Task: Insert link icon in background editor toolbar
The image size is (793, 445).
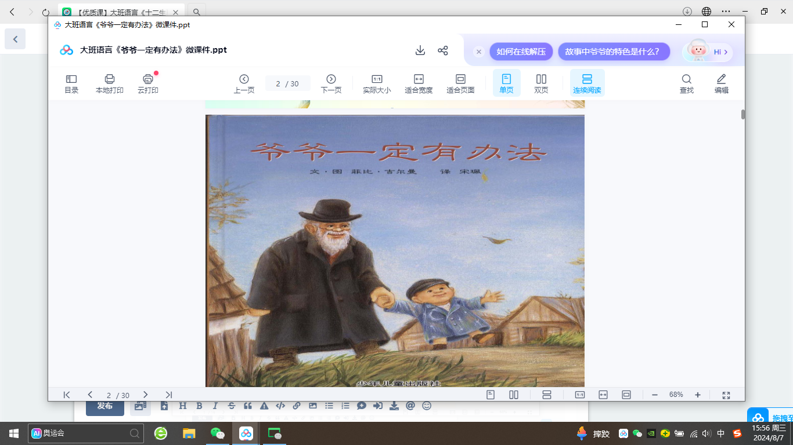Action: (297, 406)
